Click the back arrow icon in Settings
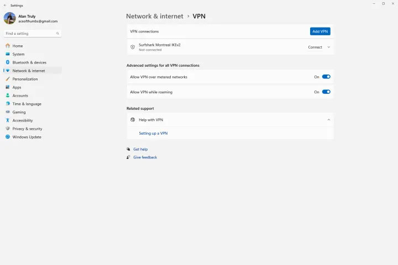 pyautogui.click(x=5, y=6)
